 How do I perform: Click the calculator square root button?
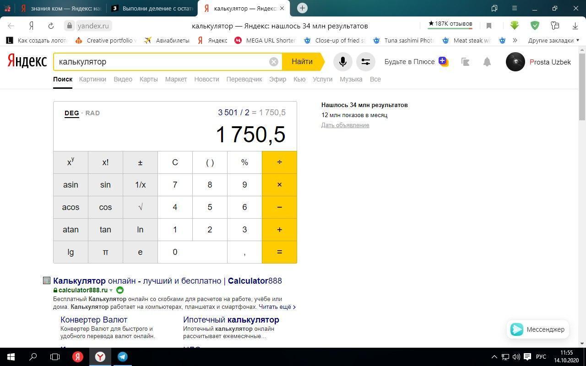140,207
